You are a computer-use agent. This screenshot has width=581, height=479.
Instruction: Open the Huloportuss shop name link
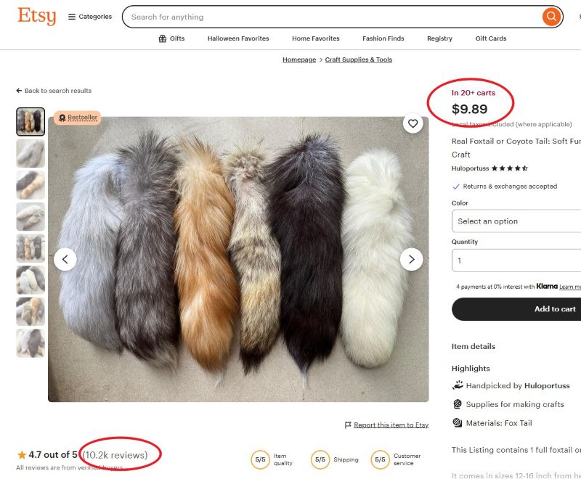[x=470, y=168]
